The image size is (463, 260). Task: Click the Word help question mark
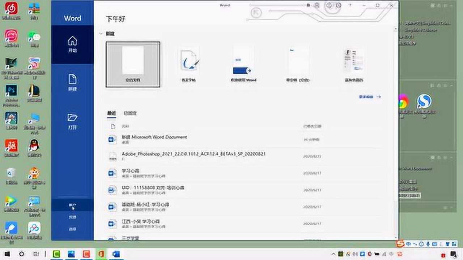(350, 5)
